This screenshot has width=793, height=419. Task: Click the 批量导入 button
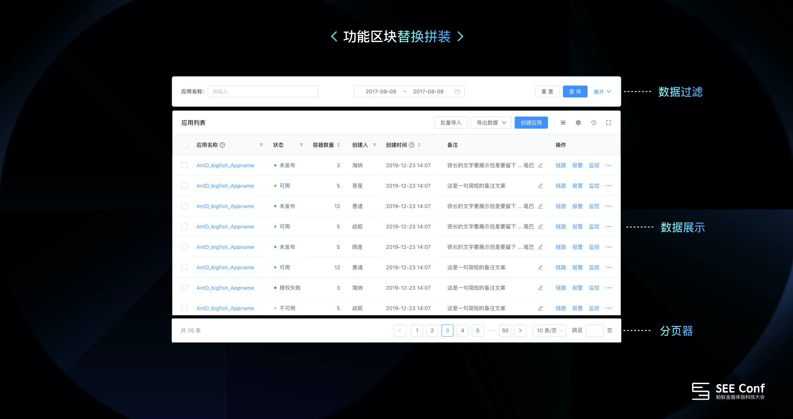(x=451, y=123)
